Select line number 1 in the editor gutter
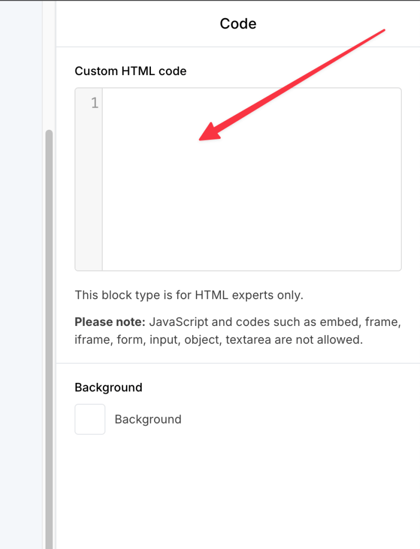 (94, 103)
